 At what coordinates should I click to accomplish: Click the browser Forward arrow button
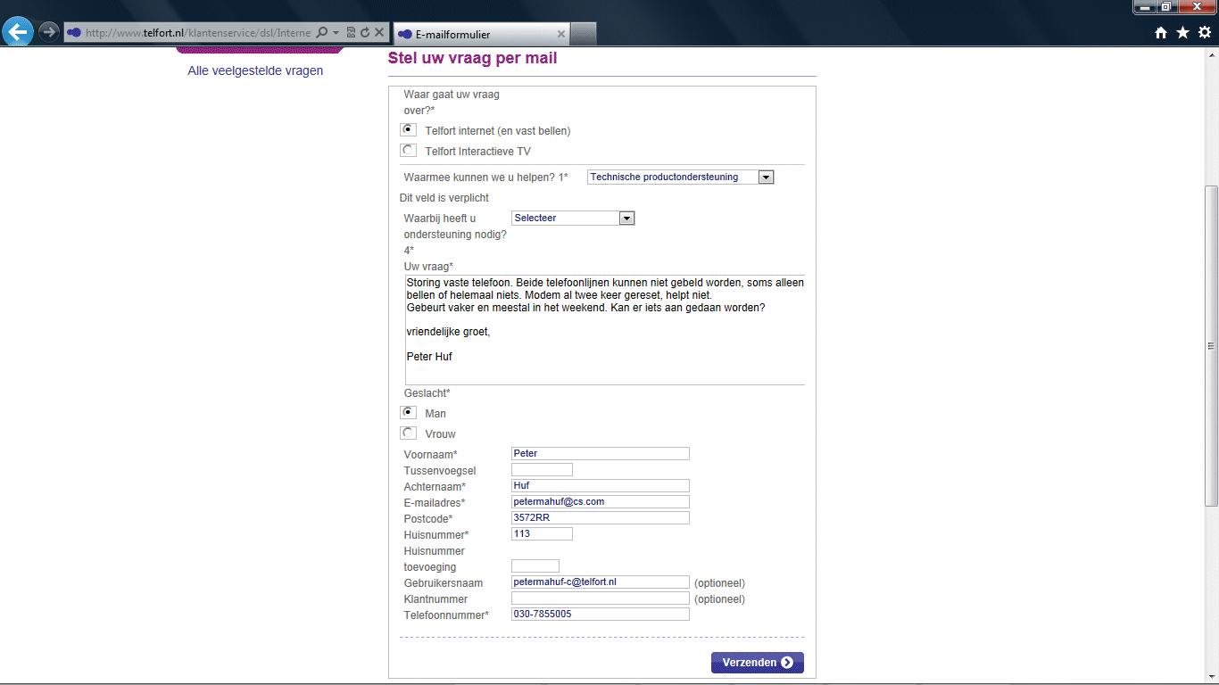48,32
